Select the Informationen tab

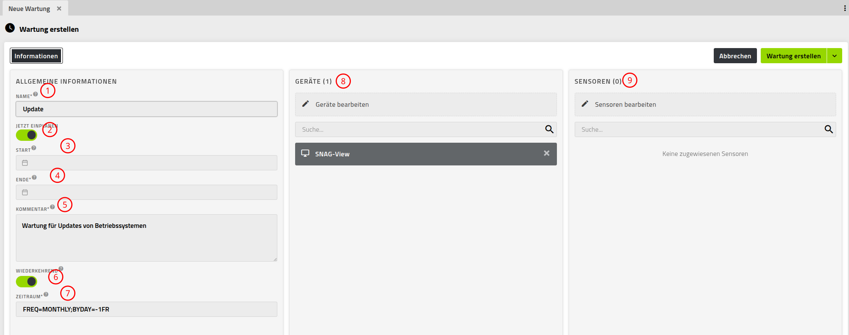click(x=36, y=56)
